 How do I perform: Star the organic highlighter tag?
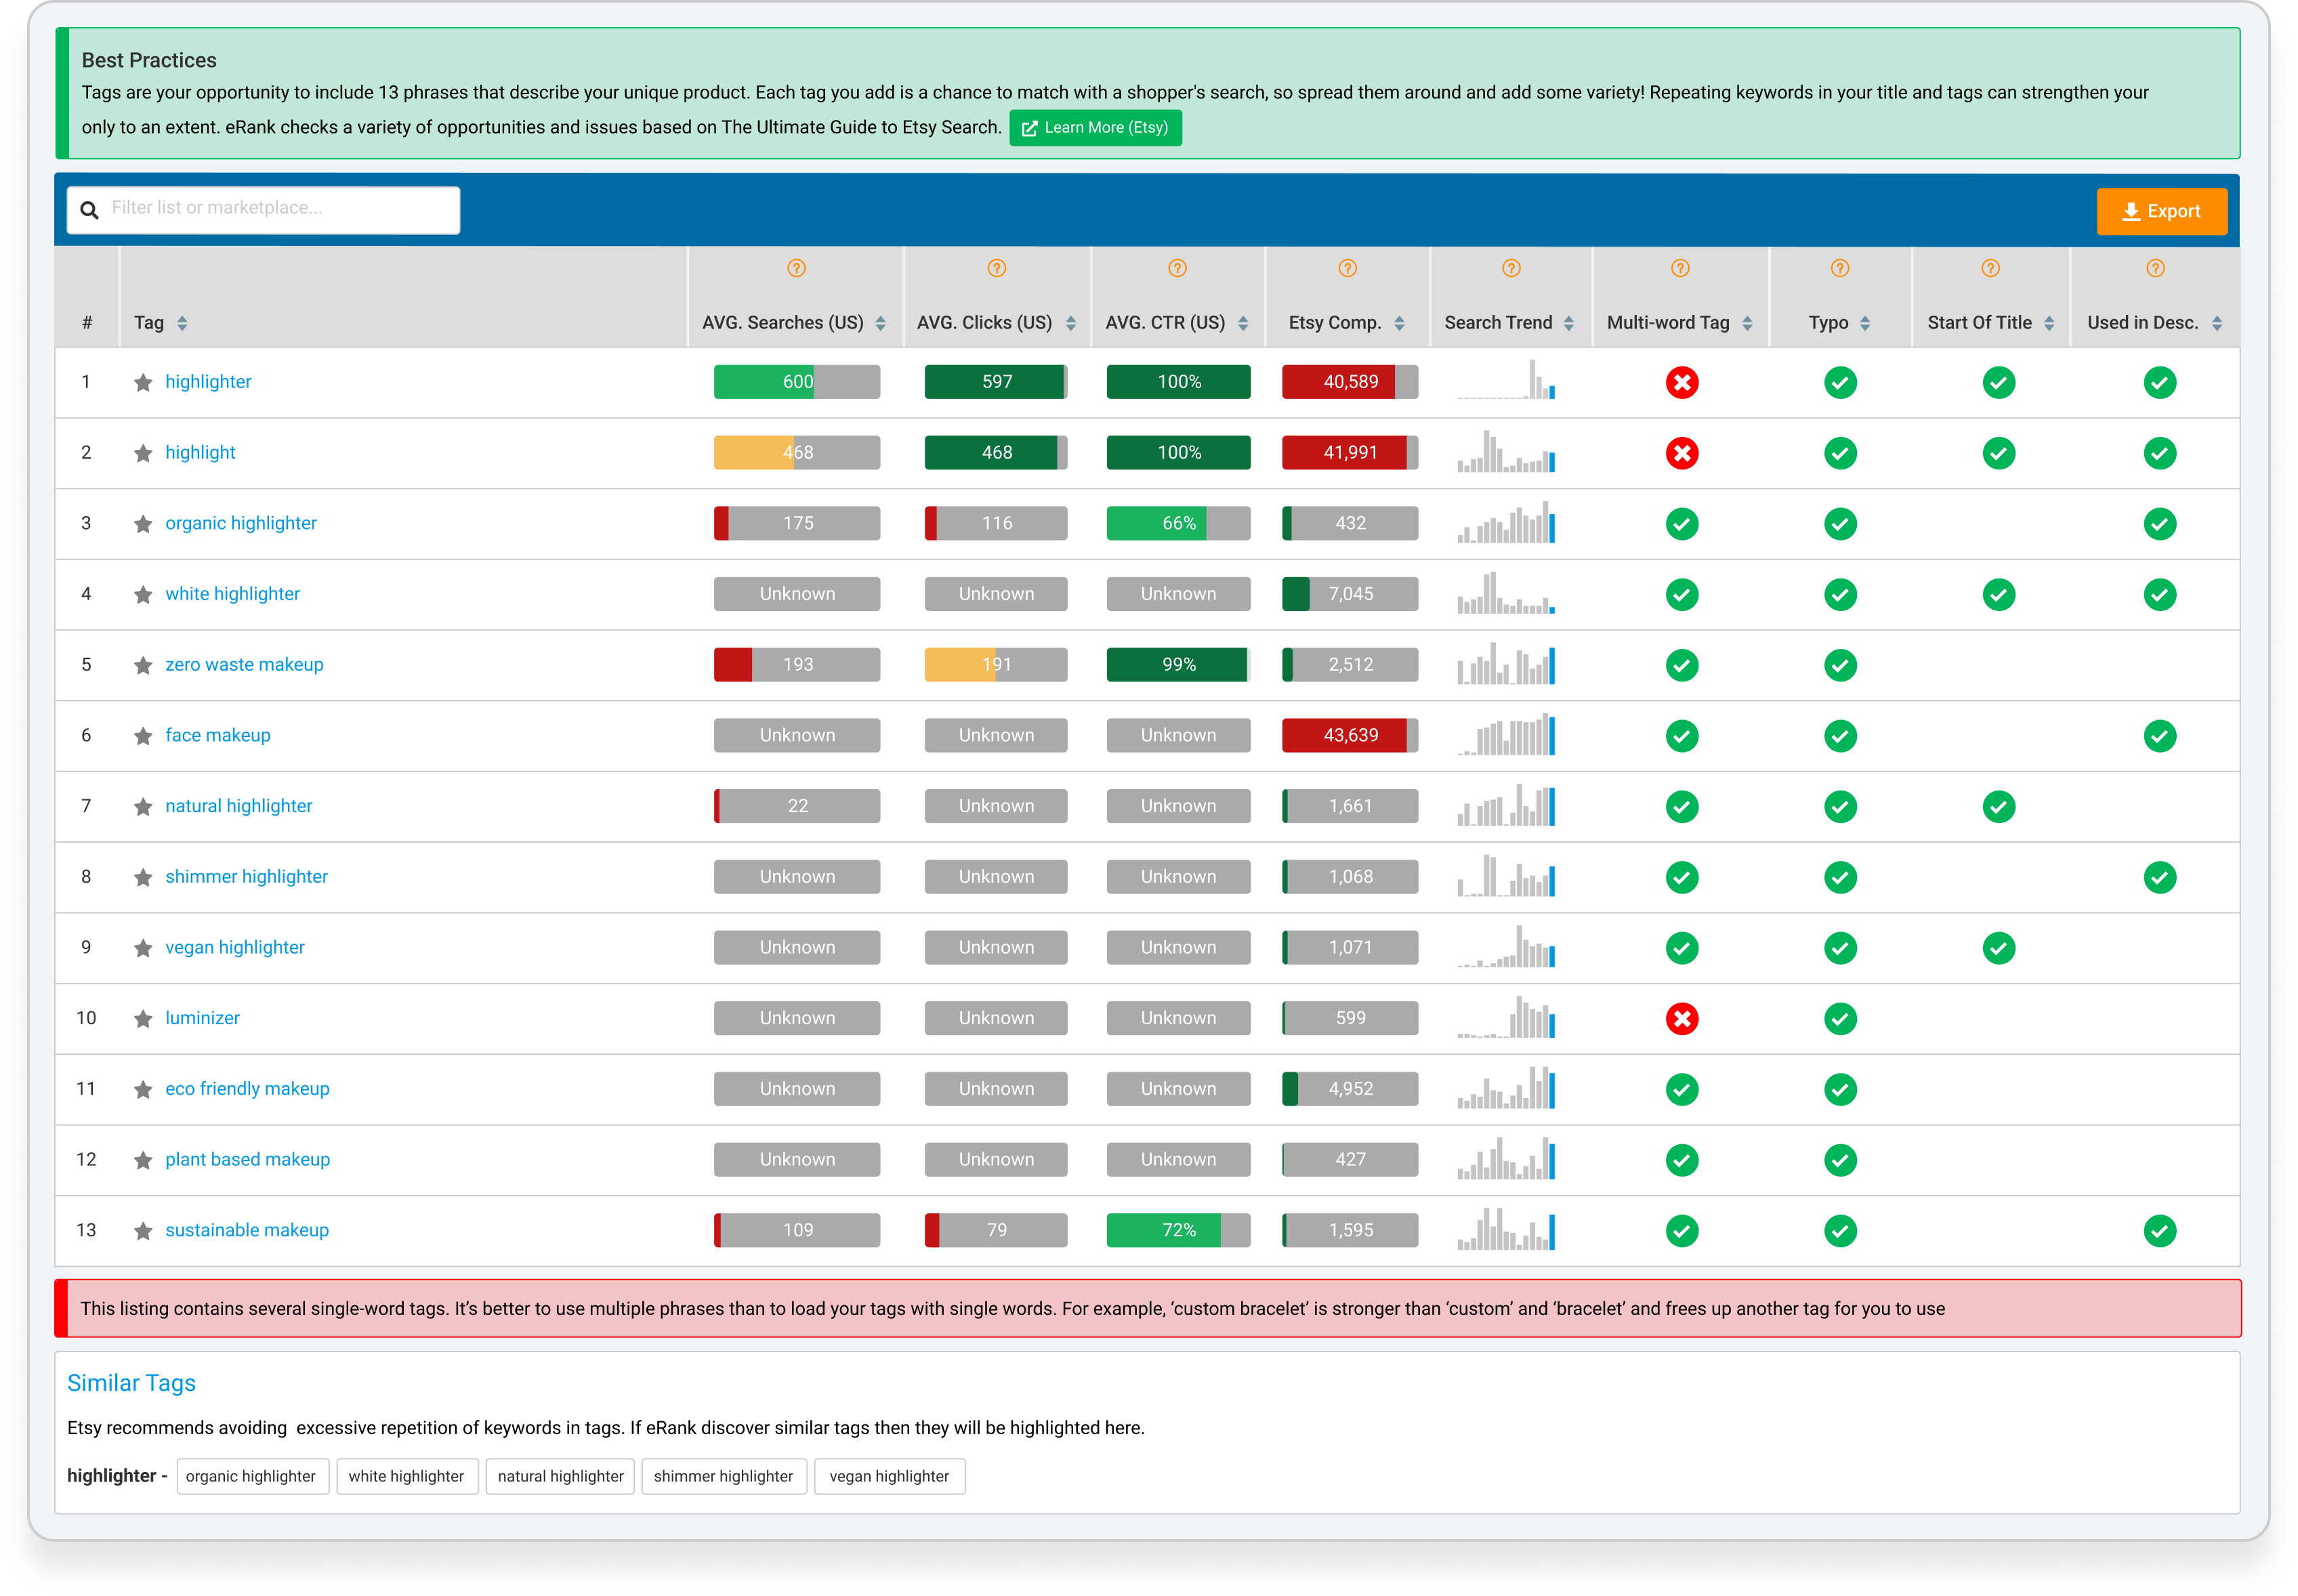pyautogui.click(x=143, y=524)
